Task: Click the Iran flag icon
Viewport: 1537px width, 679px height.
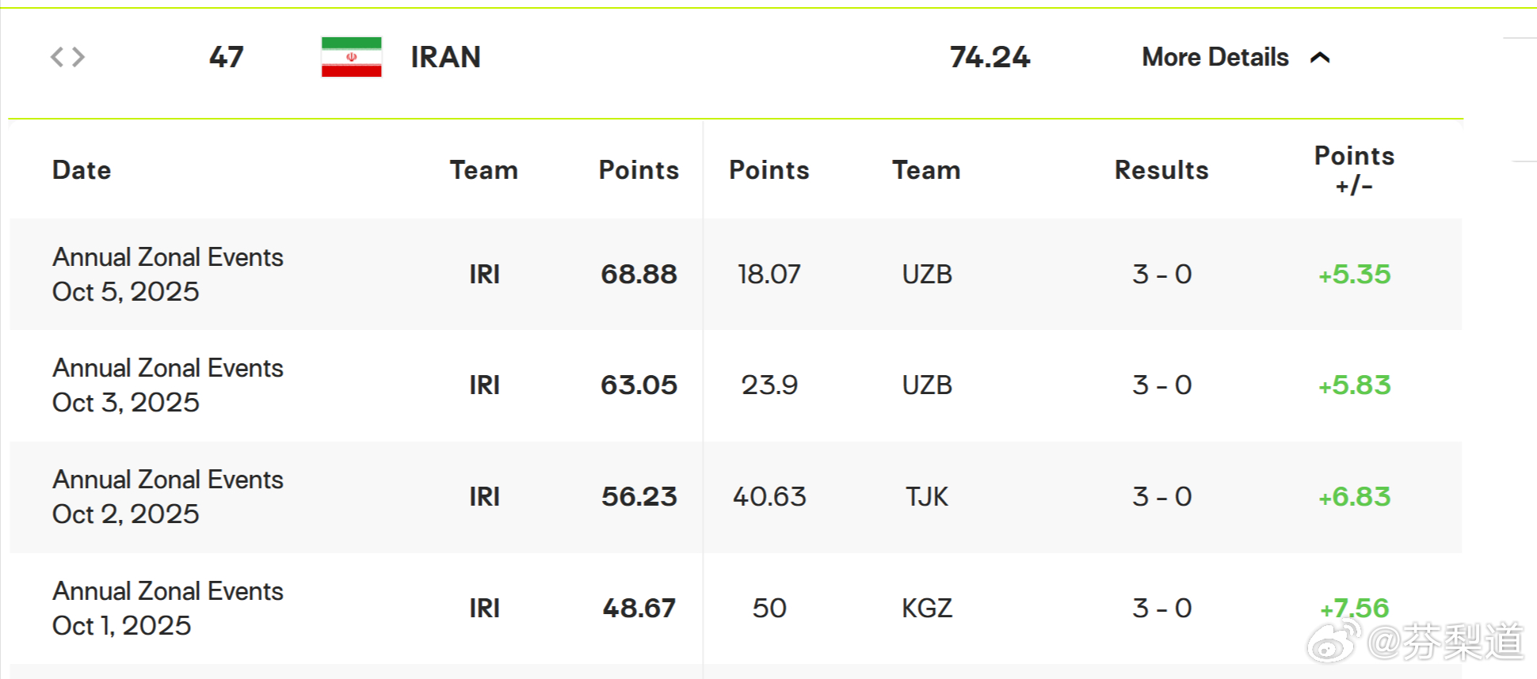Action: click(x=351, y=57)
